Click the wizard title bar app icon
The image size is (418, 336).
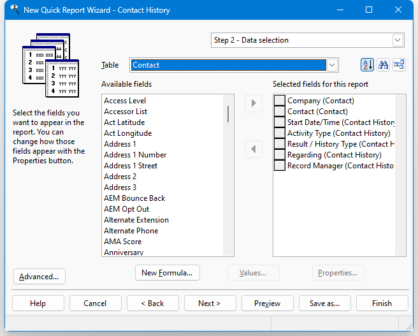(15, 10)
